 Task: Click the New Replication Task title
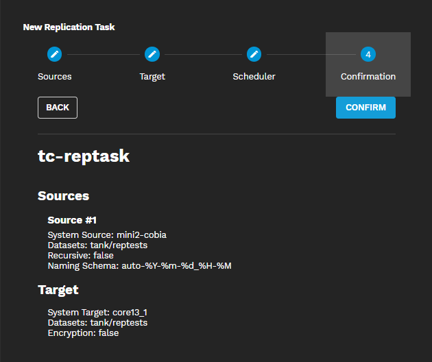69,27
